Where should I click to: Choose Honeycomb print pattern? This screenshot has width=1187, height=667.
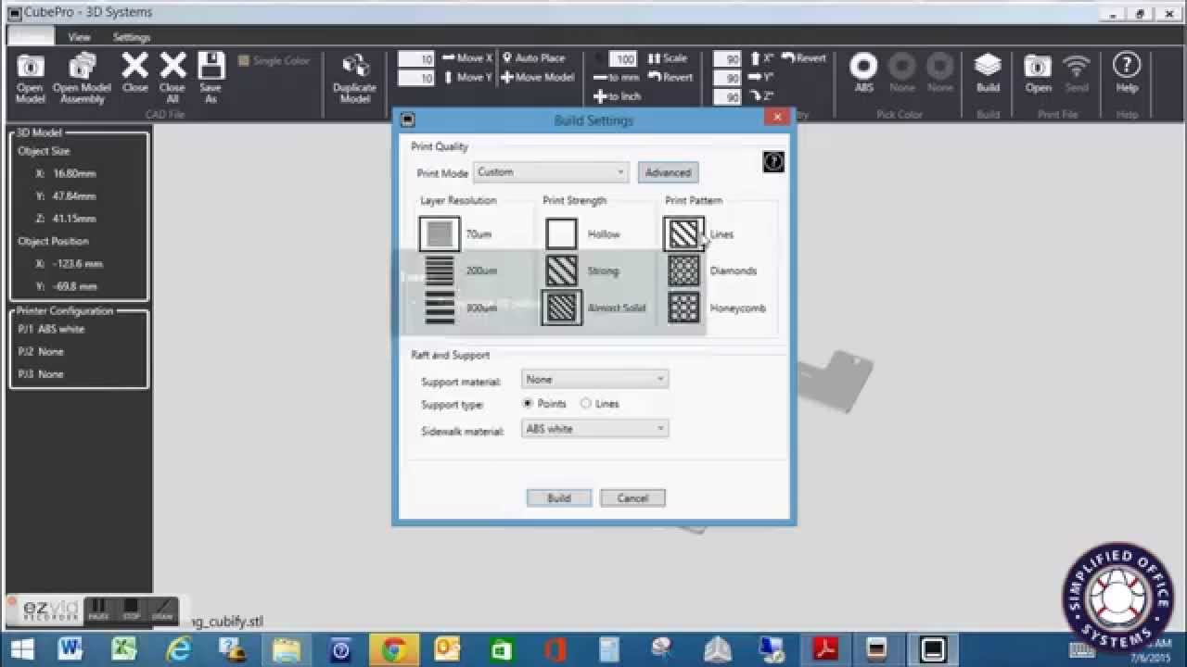click(683, 308)
